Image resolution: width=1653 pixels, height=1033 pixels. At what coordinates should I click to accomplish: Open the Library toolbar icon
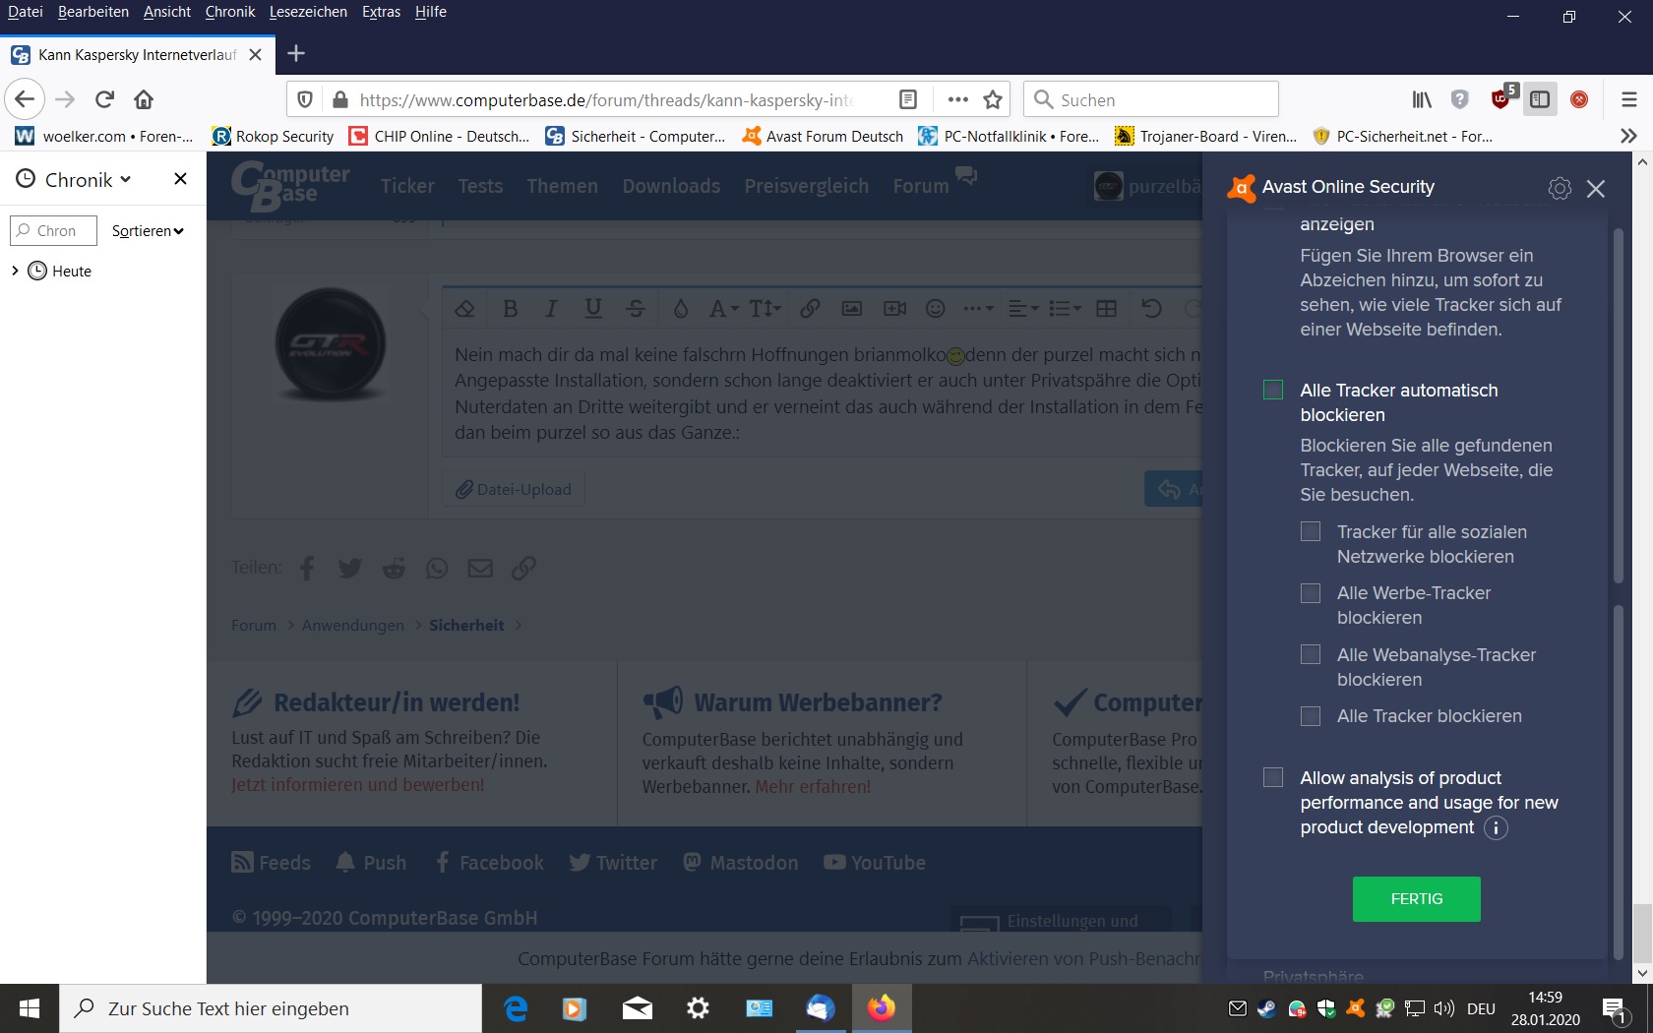tap(1422, 99)
